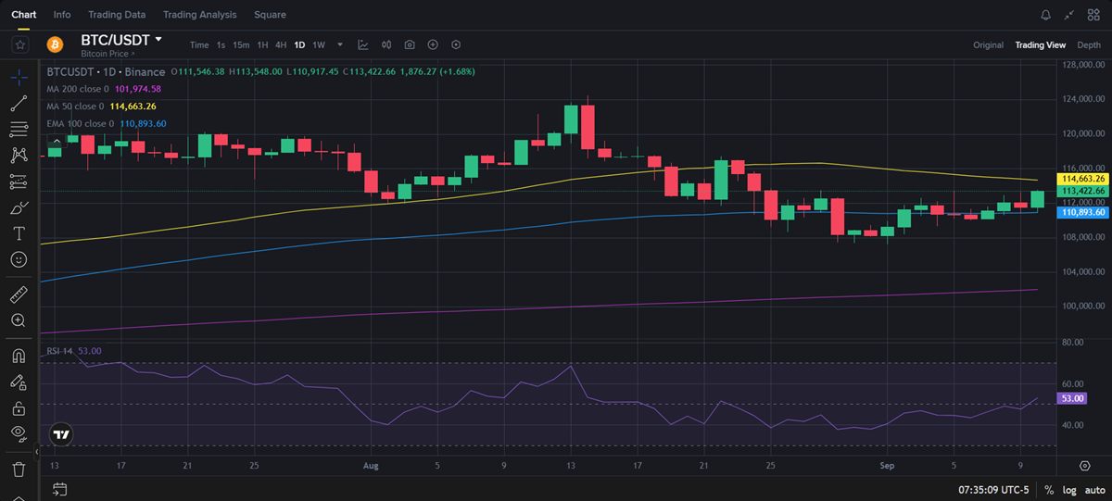Toggle hide all drawings eye icon
The height and width of the screenshot is (501, 1112).
click(19, 433)
